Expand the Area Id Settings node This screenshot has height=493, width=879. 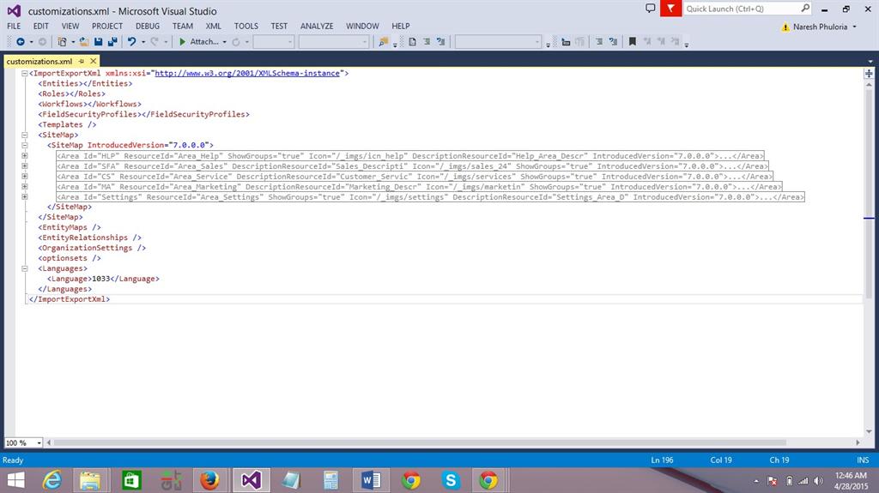25,196
